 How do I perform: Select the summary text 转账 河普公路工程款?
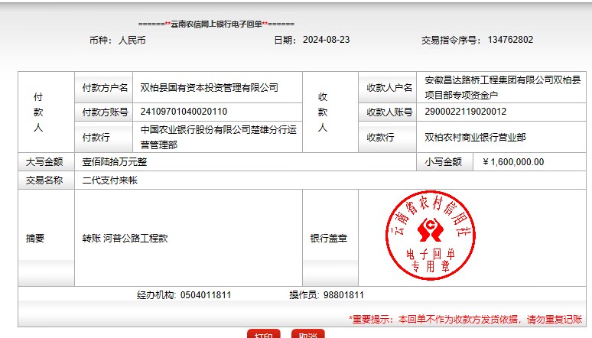125,239
